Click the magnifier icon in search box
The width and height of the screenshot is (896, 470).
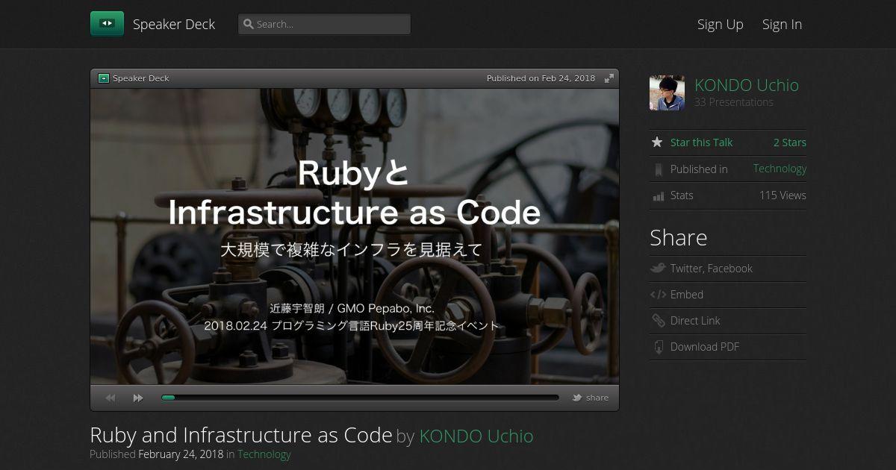coord(249,24)
